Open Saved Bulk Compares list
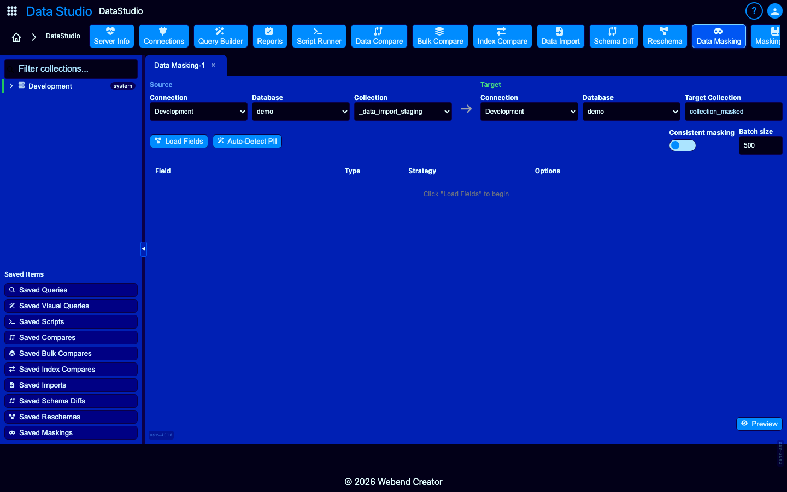Viewport: 787px width, 492px height. point(71,353)
